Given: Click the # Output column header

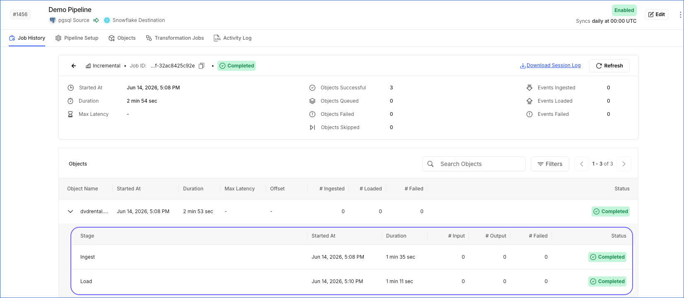Looking at the screenshot, I should (x=496, y=236).
